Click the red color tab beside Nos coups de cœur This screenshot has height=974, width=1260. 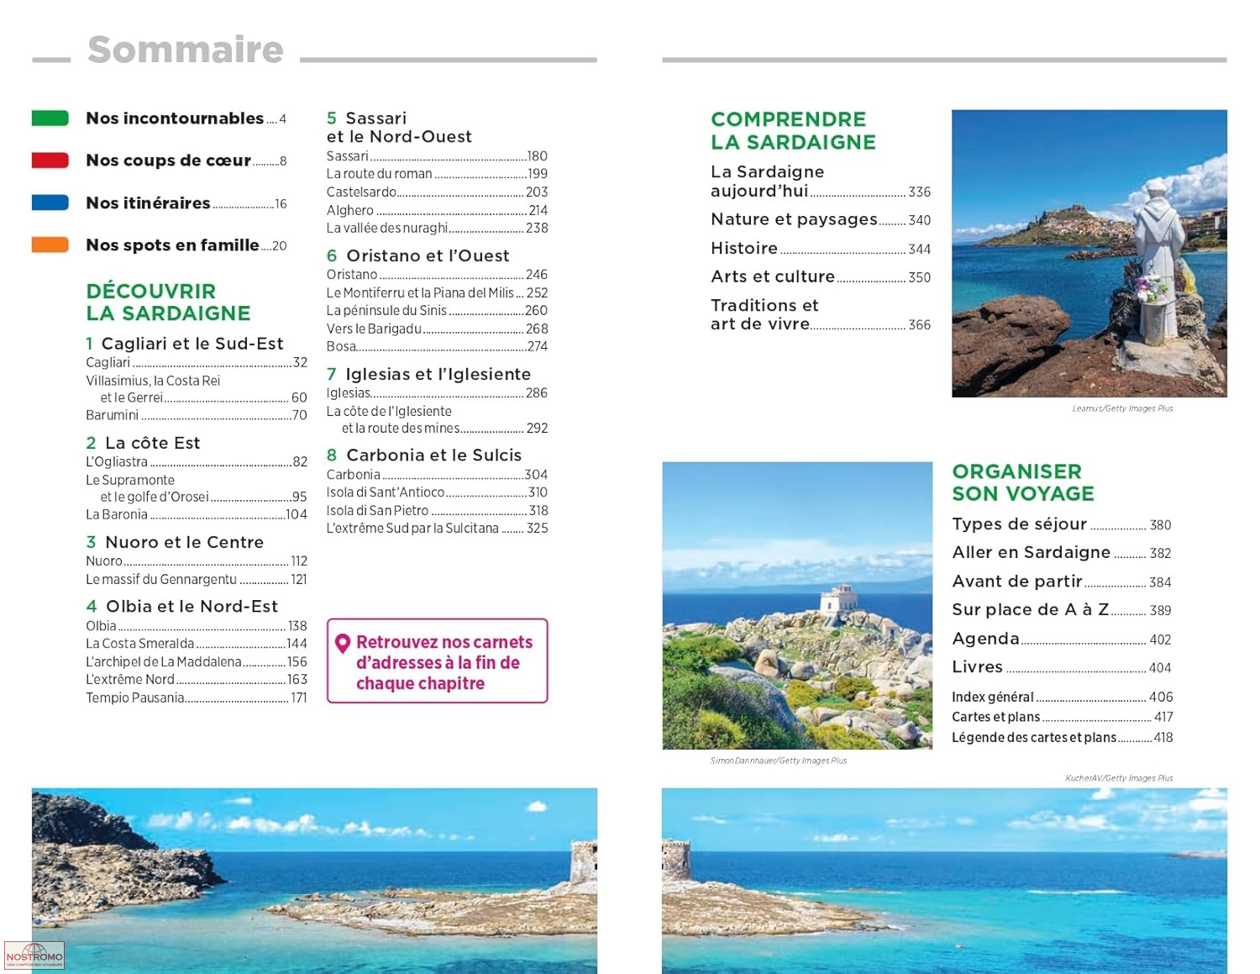(50, 161)
